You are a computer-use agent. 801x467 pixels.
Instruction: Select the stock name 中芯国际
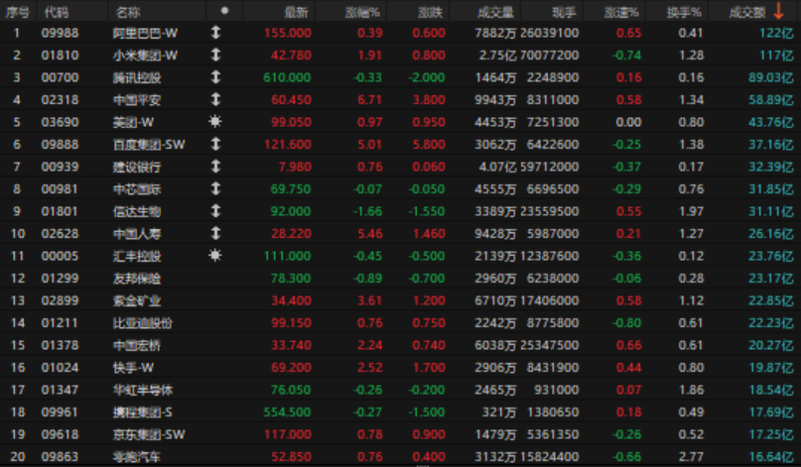pyautogui.click(x=137, y=189)
